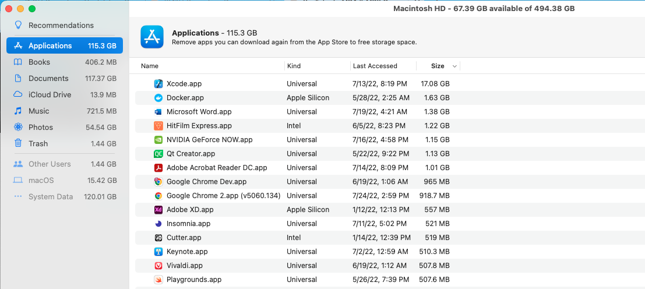Click the large App Store header icon
This screenshot has height=289, width=645.
click(152, 37)
